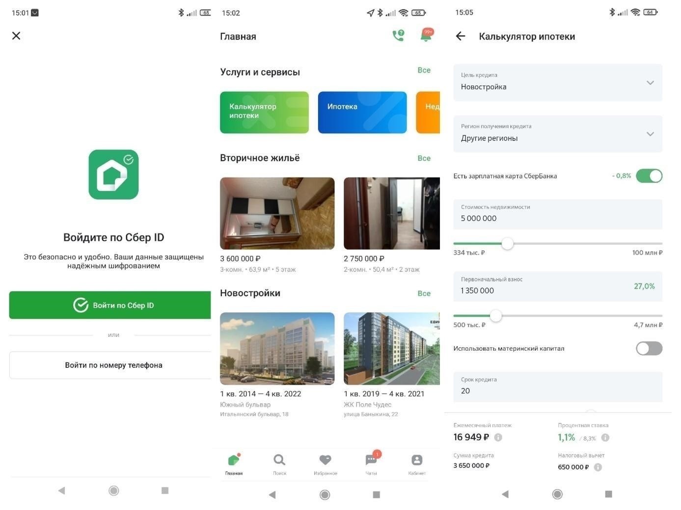Click info icon next to tax deduction
The width and height of the screenshot is (681, 510).
(598, 467)
